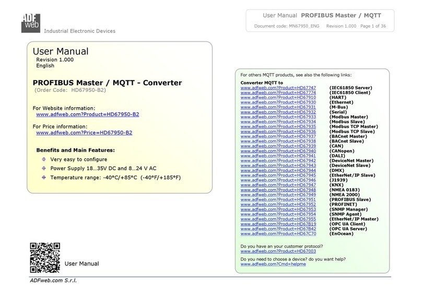Open the HD67938 BACnet Slave link
422x292 pixels.
278,141
